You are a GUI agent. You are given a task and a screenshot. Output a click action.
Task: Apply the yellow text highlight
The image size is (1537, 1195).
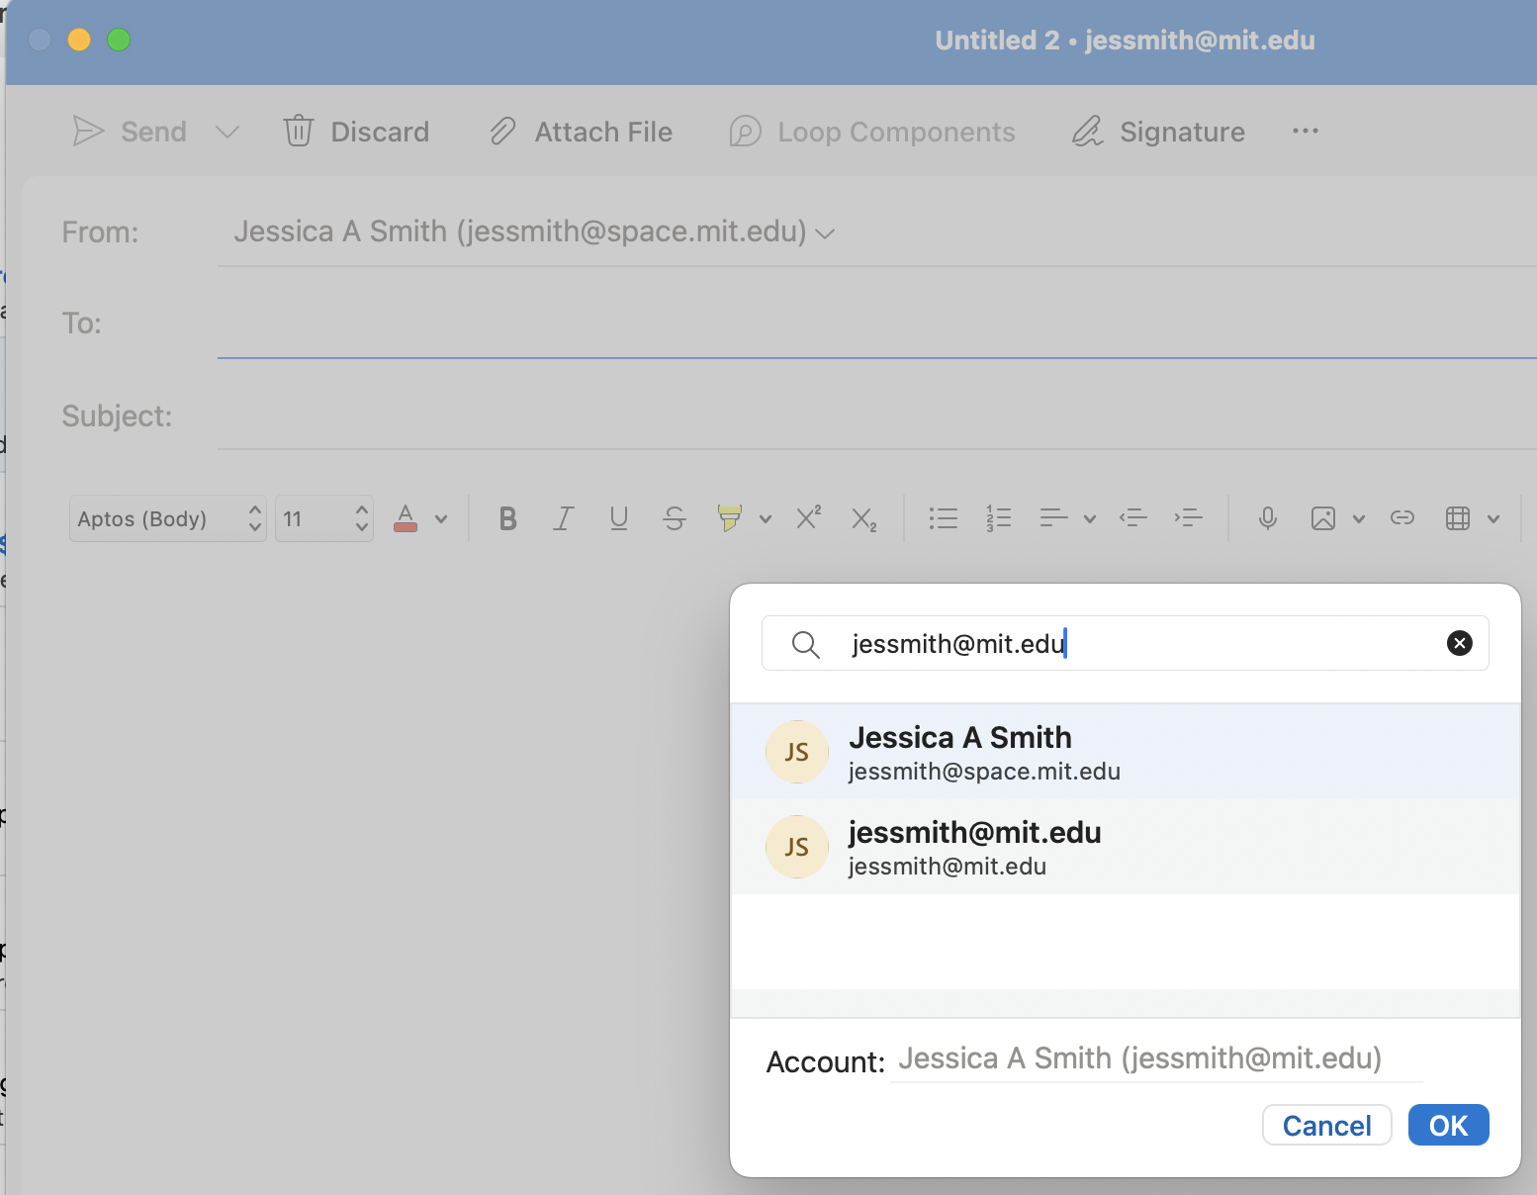(730, 518)
